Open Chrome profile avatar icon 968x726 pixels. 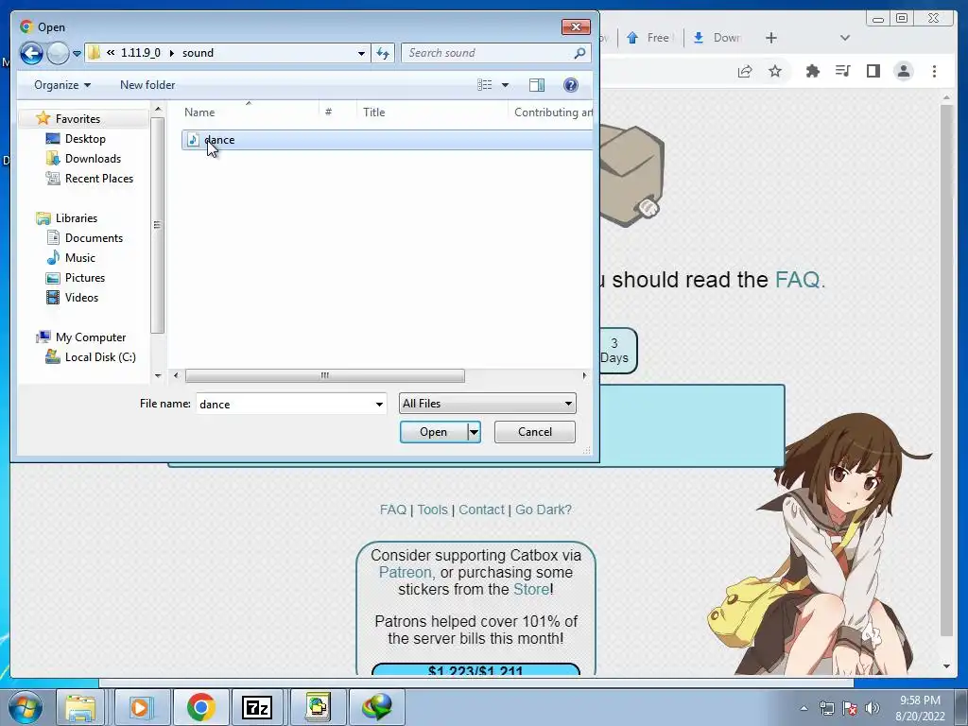tap(903, 71)
